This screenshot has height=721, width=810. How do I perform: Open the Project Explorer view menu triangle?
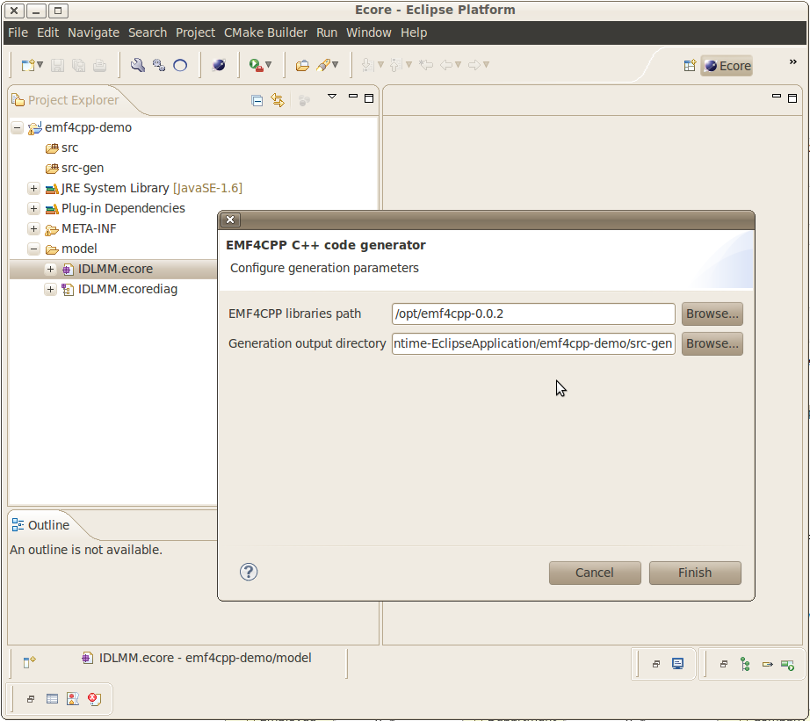(x=332, y=97)
